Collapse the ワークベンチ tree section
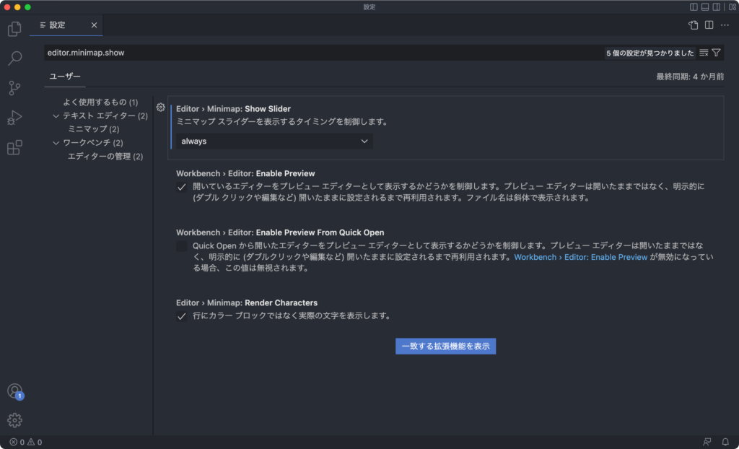 pos(56,143)
